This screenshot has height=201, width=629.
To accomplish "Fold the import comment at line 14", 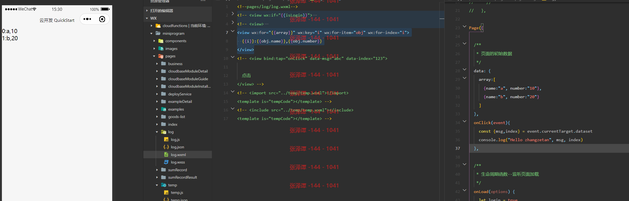I will [x=233, y=92].
